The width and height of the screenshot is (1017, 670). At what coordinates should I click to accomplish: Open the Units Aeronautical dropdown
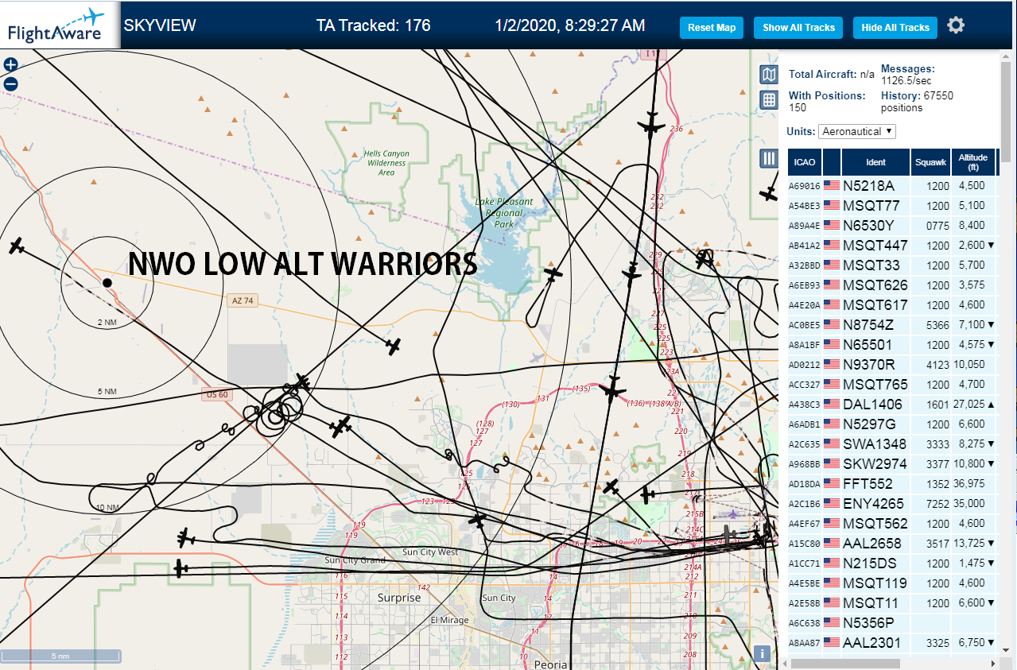(857, 131)
